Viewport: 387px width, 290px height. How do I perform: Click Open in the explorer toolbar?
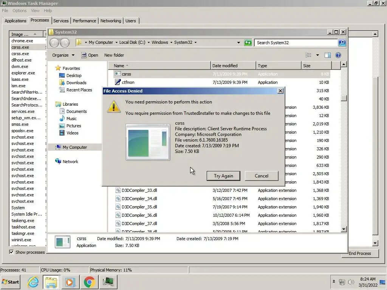point(90,55)
